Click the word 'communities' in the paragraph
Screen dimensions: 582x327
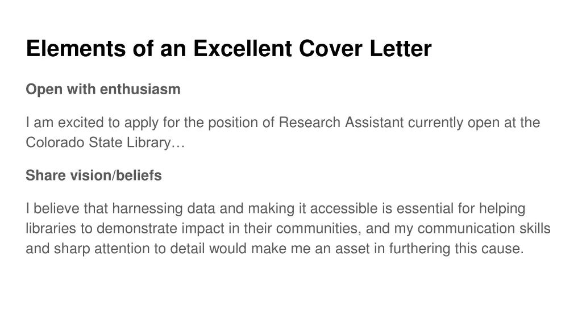click(319, 229)
